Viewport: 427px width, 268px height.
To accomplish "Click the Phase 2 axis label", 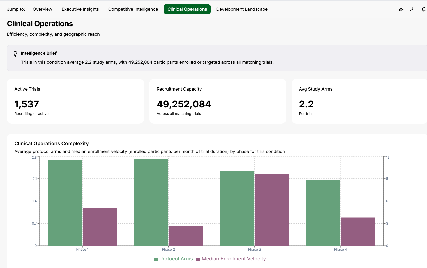I will point(168,249).
